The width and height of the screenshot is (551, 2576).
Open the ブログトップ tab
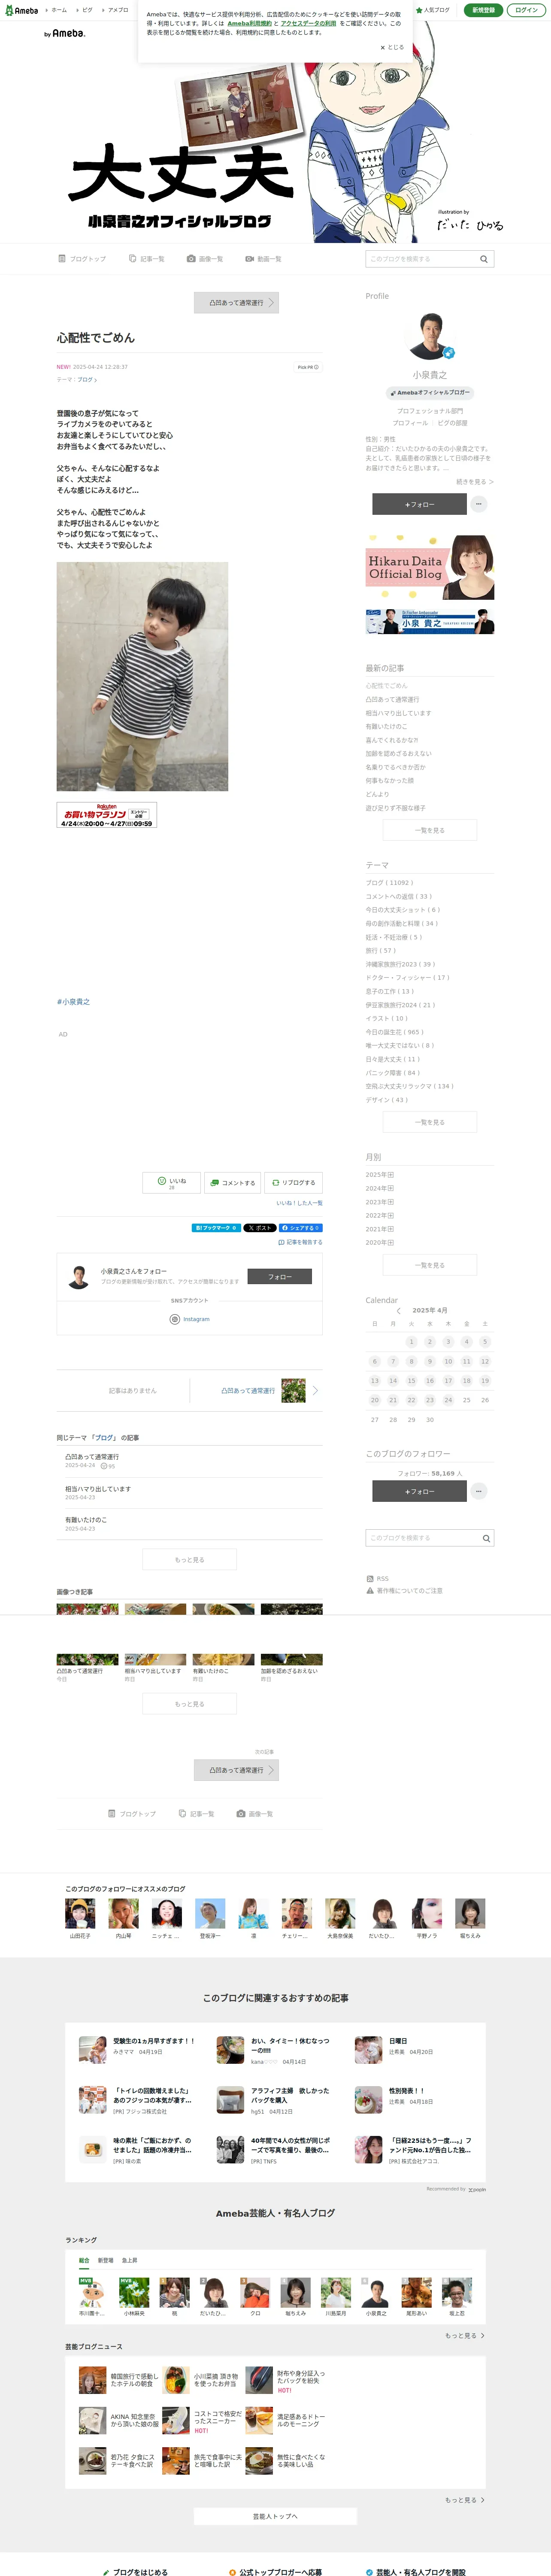click(x=82, y=259)
